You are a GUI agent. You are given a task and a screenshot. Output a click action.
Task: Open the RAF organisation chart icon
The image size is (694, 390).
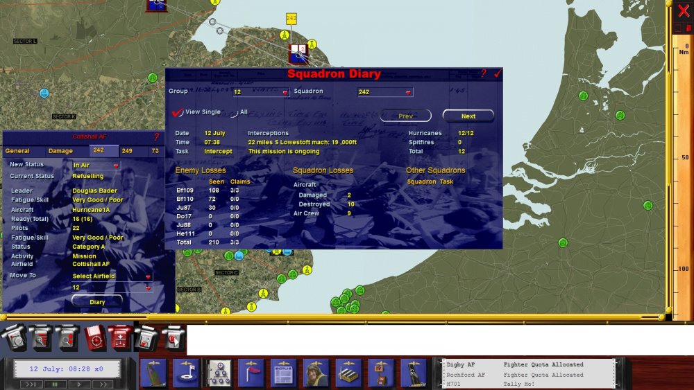219,373
